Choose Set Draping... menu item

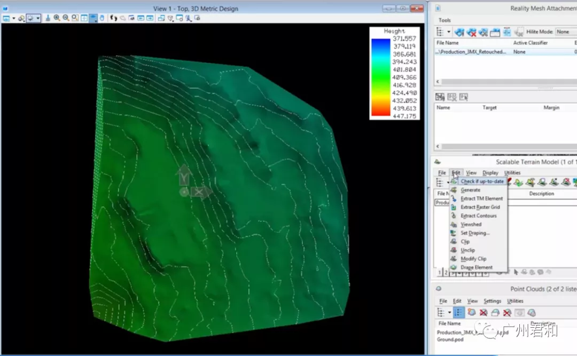click(x=478, y=233)
